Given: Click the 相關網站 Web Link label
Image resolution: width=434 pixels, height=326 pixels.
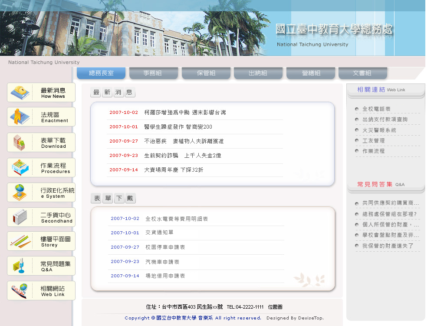Looking at the screenshot, I should 53,291.
